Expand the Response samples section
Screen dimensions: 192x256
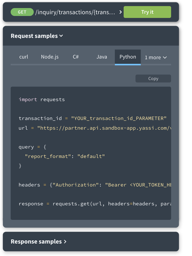pos(39,242)
